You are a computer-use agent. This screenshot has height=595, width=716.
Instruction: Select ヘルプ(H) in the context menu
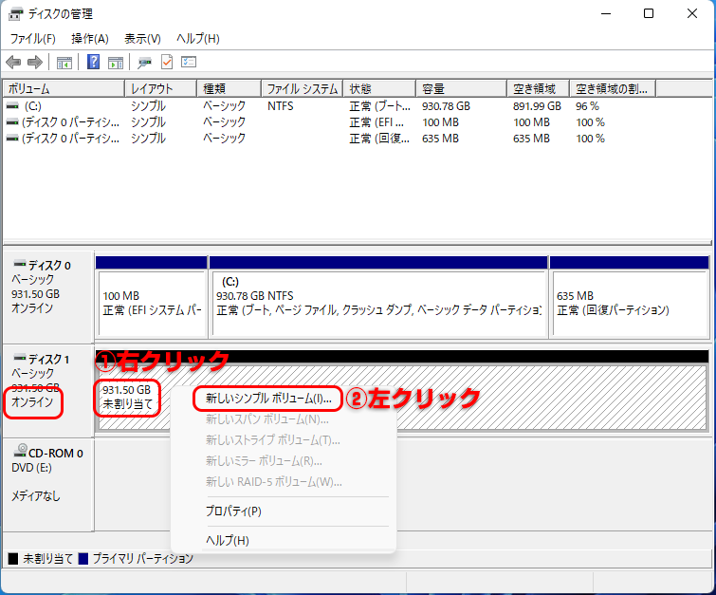[x=228, y=540]
